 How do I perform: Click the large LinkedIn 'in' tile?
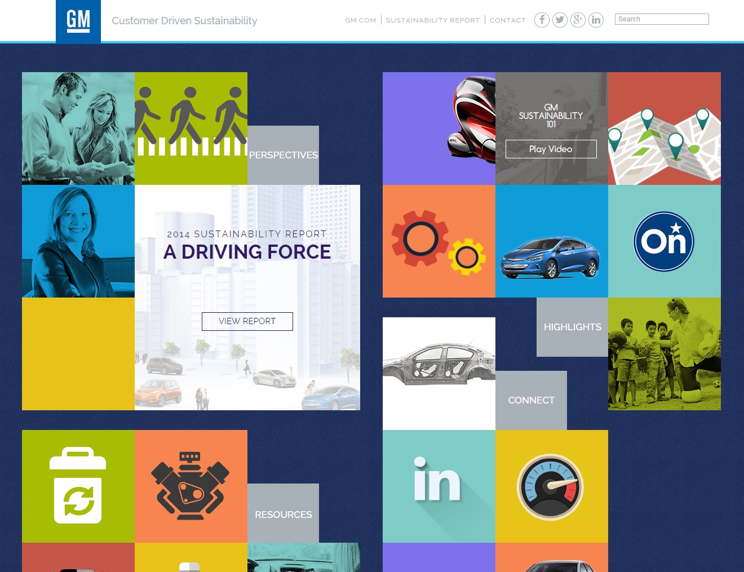(x=439, y=486)
